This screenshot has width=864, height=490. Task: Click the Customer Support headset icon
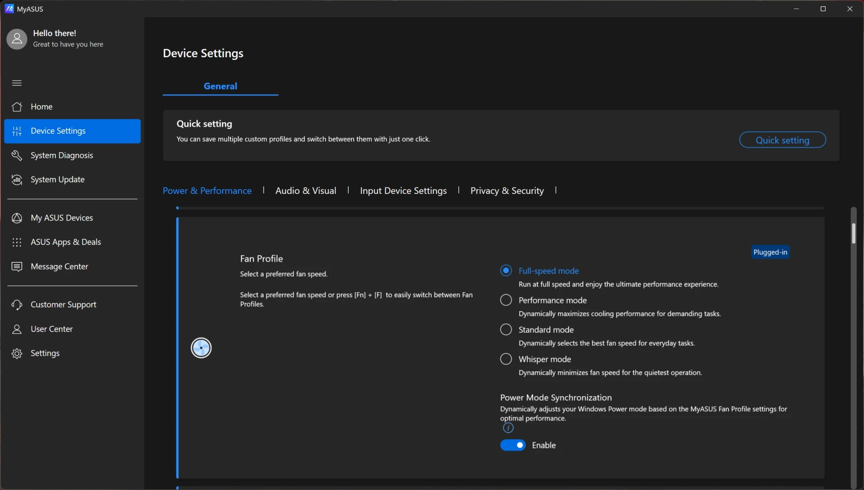pyautogui.click(x=17, y=305)
